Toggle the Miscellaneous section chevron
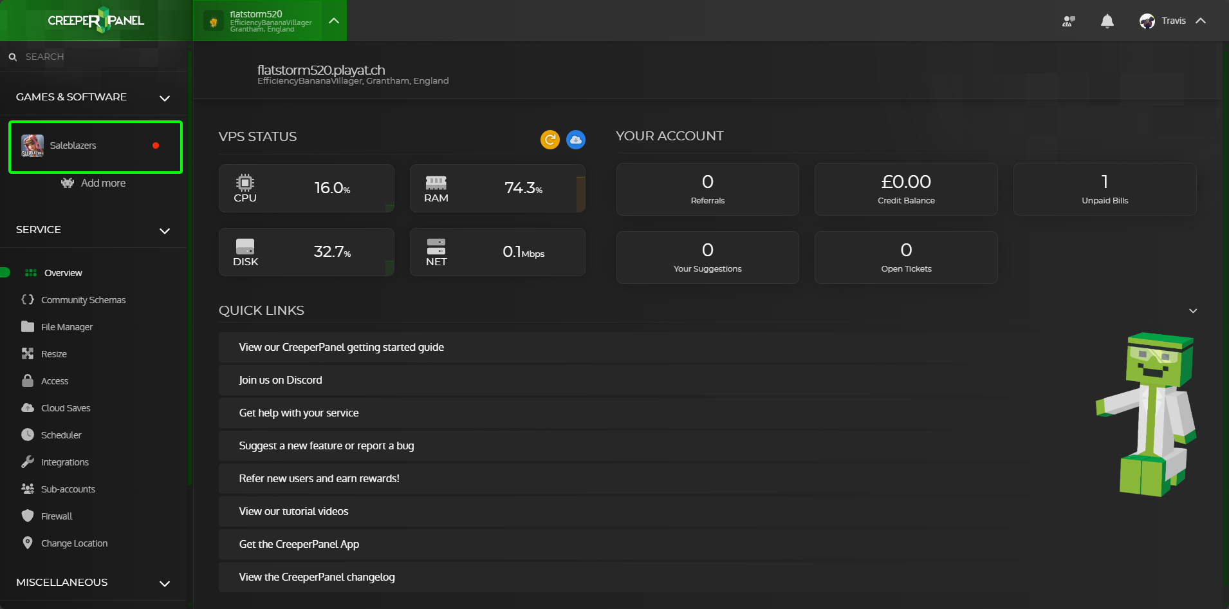 pos(165,583)
